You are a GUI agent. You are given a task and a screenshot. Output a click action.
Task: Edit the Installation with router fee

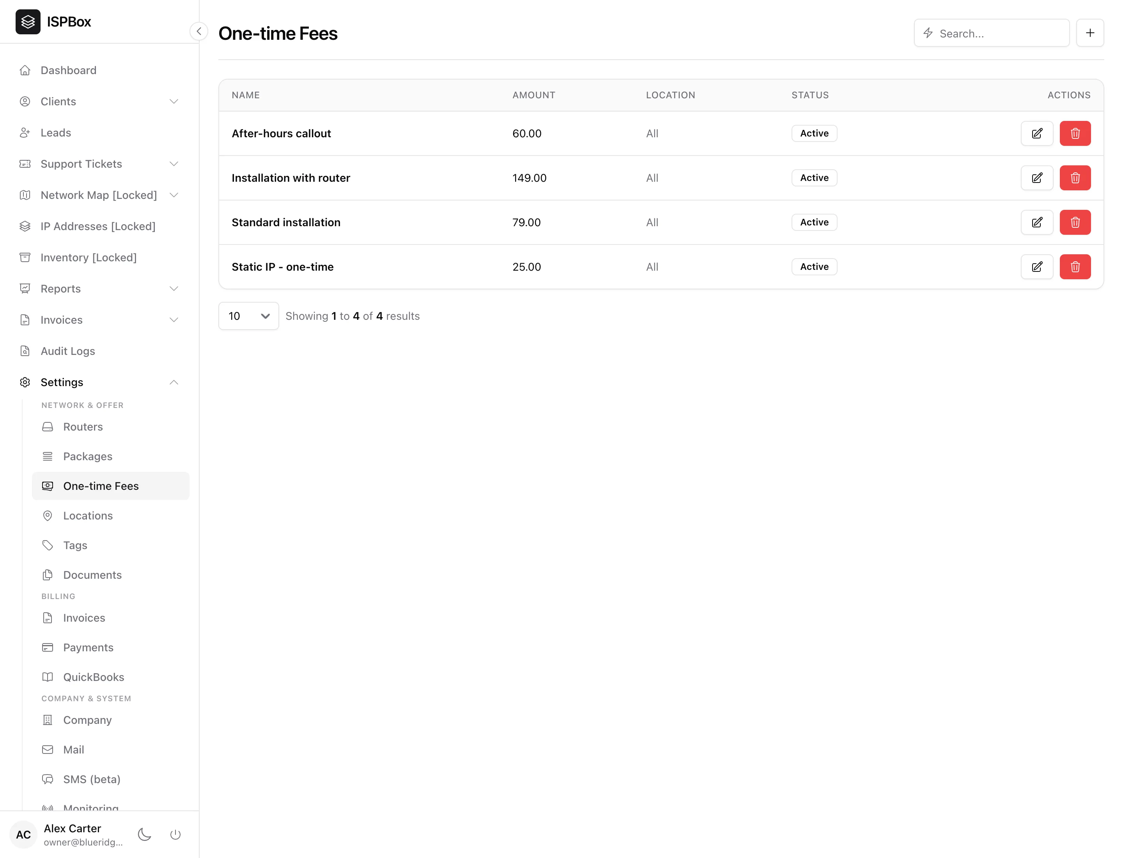tap(1037, 178)
